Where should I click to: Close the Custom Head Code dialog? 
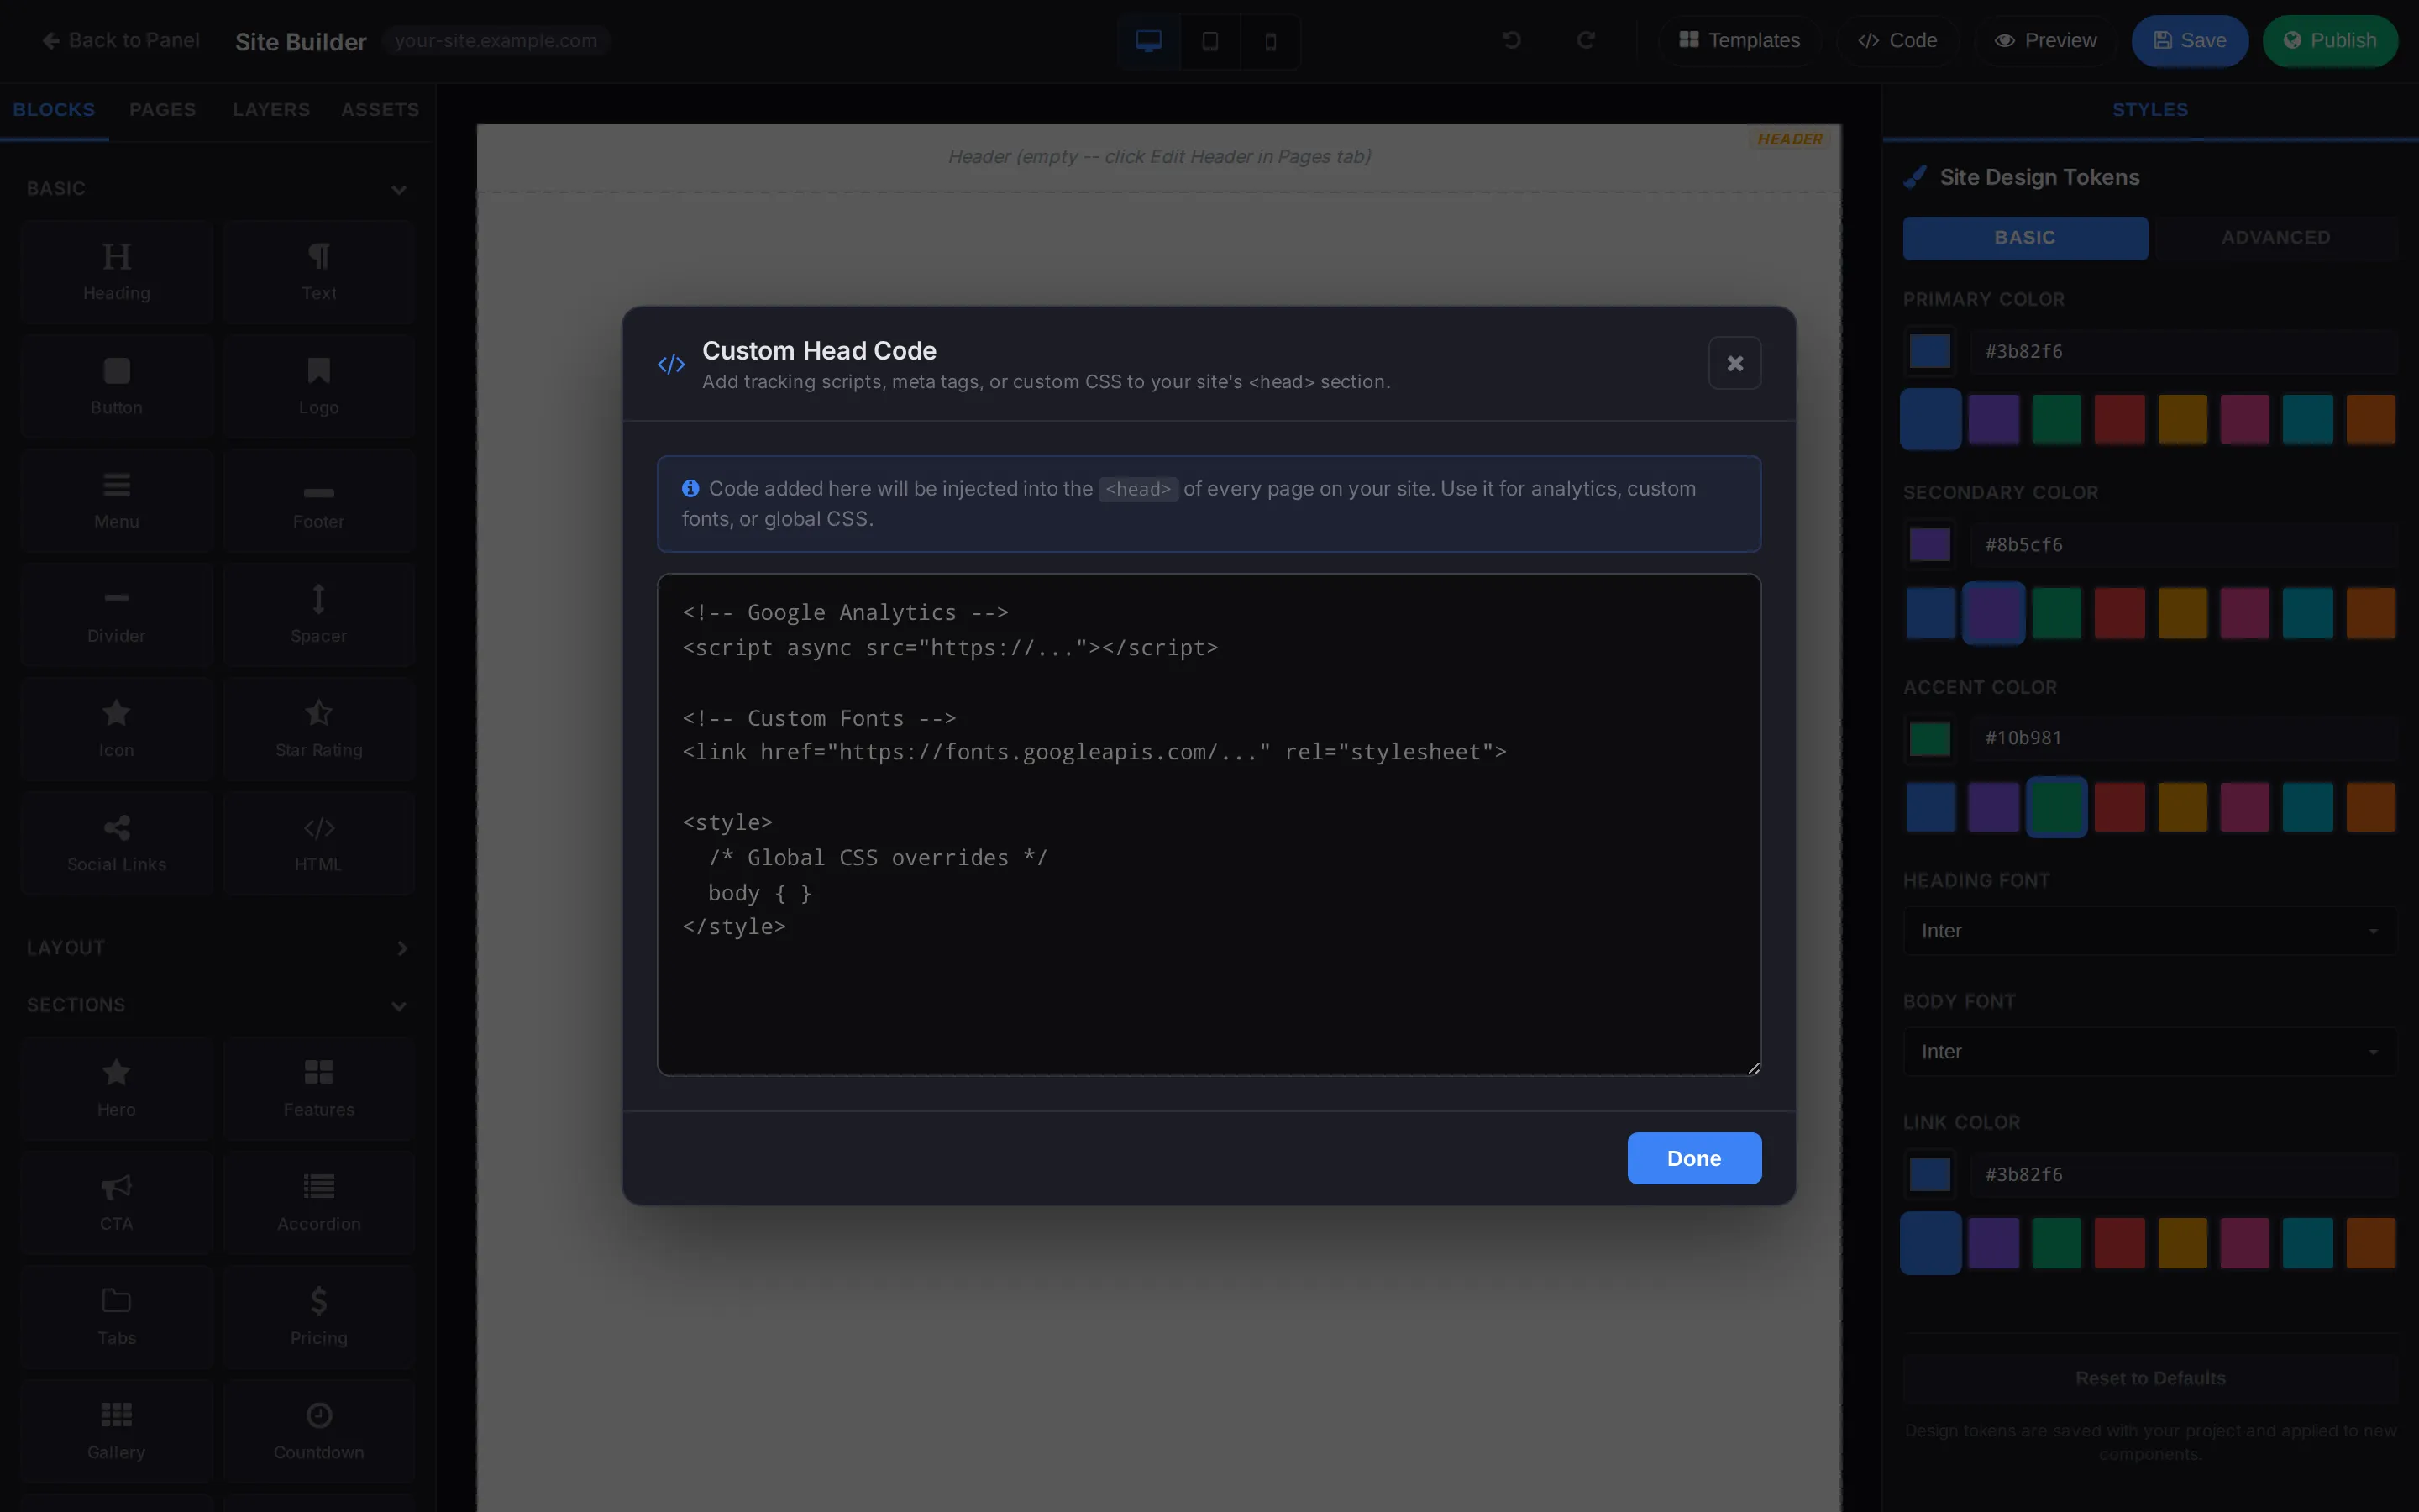coord(1735,363)
